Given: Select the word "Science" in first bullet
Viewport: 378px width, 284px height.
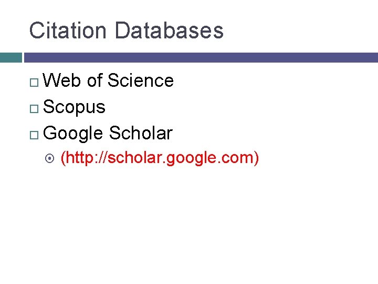Looking at the screenshot, I should tap(140, 80).
